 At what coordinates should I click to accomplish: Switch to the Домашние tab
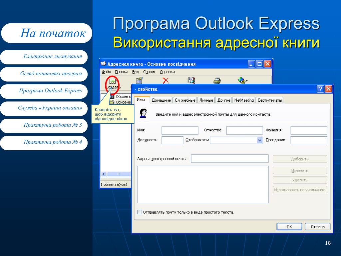pyautogui.click(x=161, y=100)
